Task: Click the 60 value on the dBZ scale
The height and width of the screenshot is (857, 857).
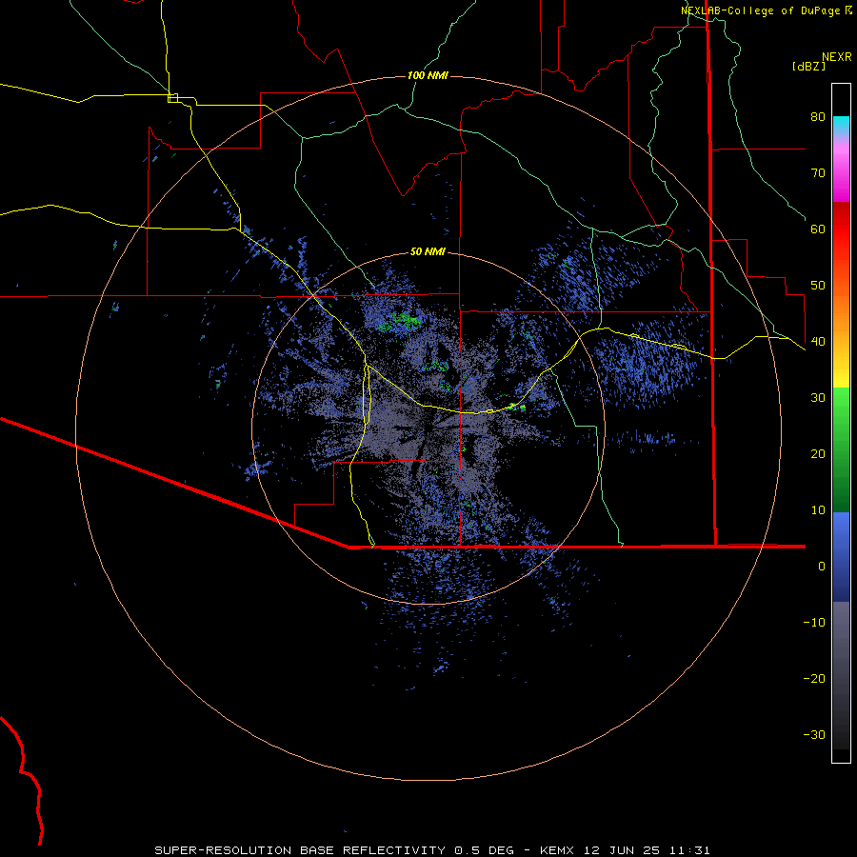Action: click(x=818, y=229)
